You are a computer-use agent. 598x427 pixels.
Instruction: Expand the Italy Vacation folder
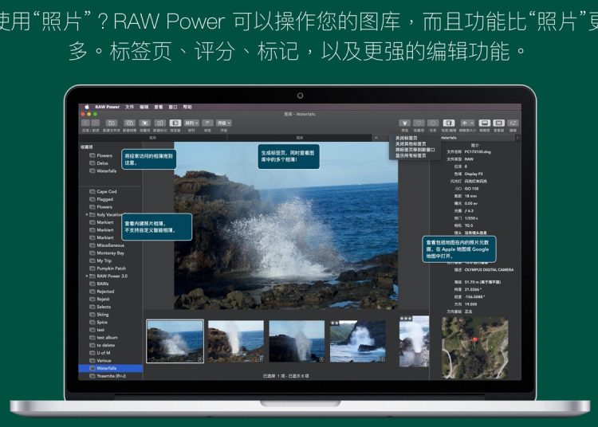87,214
